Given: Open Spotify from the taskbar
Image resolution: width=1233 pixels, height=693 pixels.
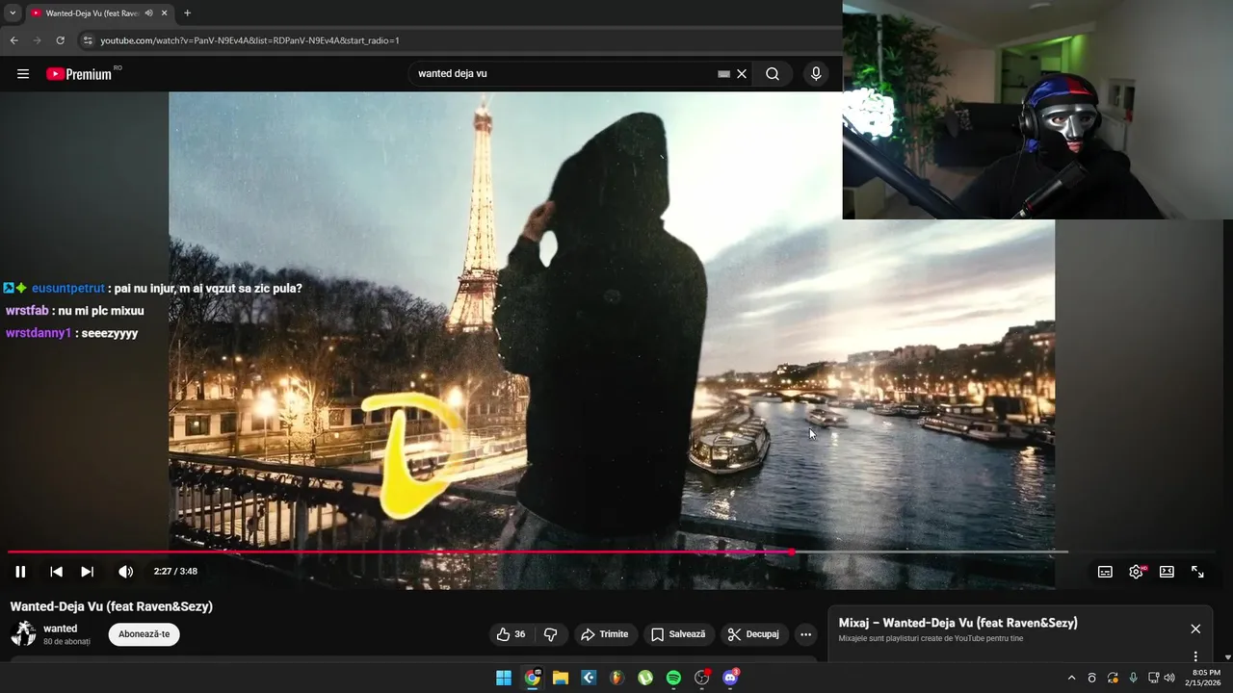Looking at the screenshot, I should [x=673, y=678].
